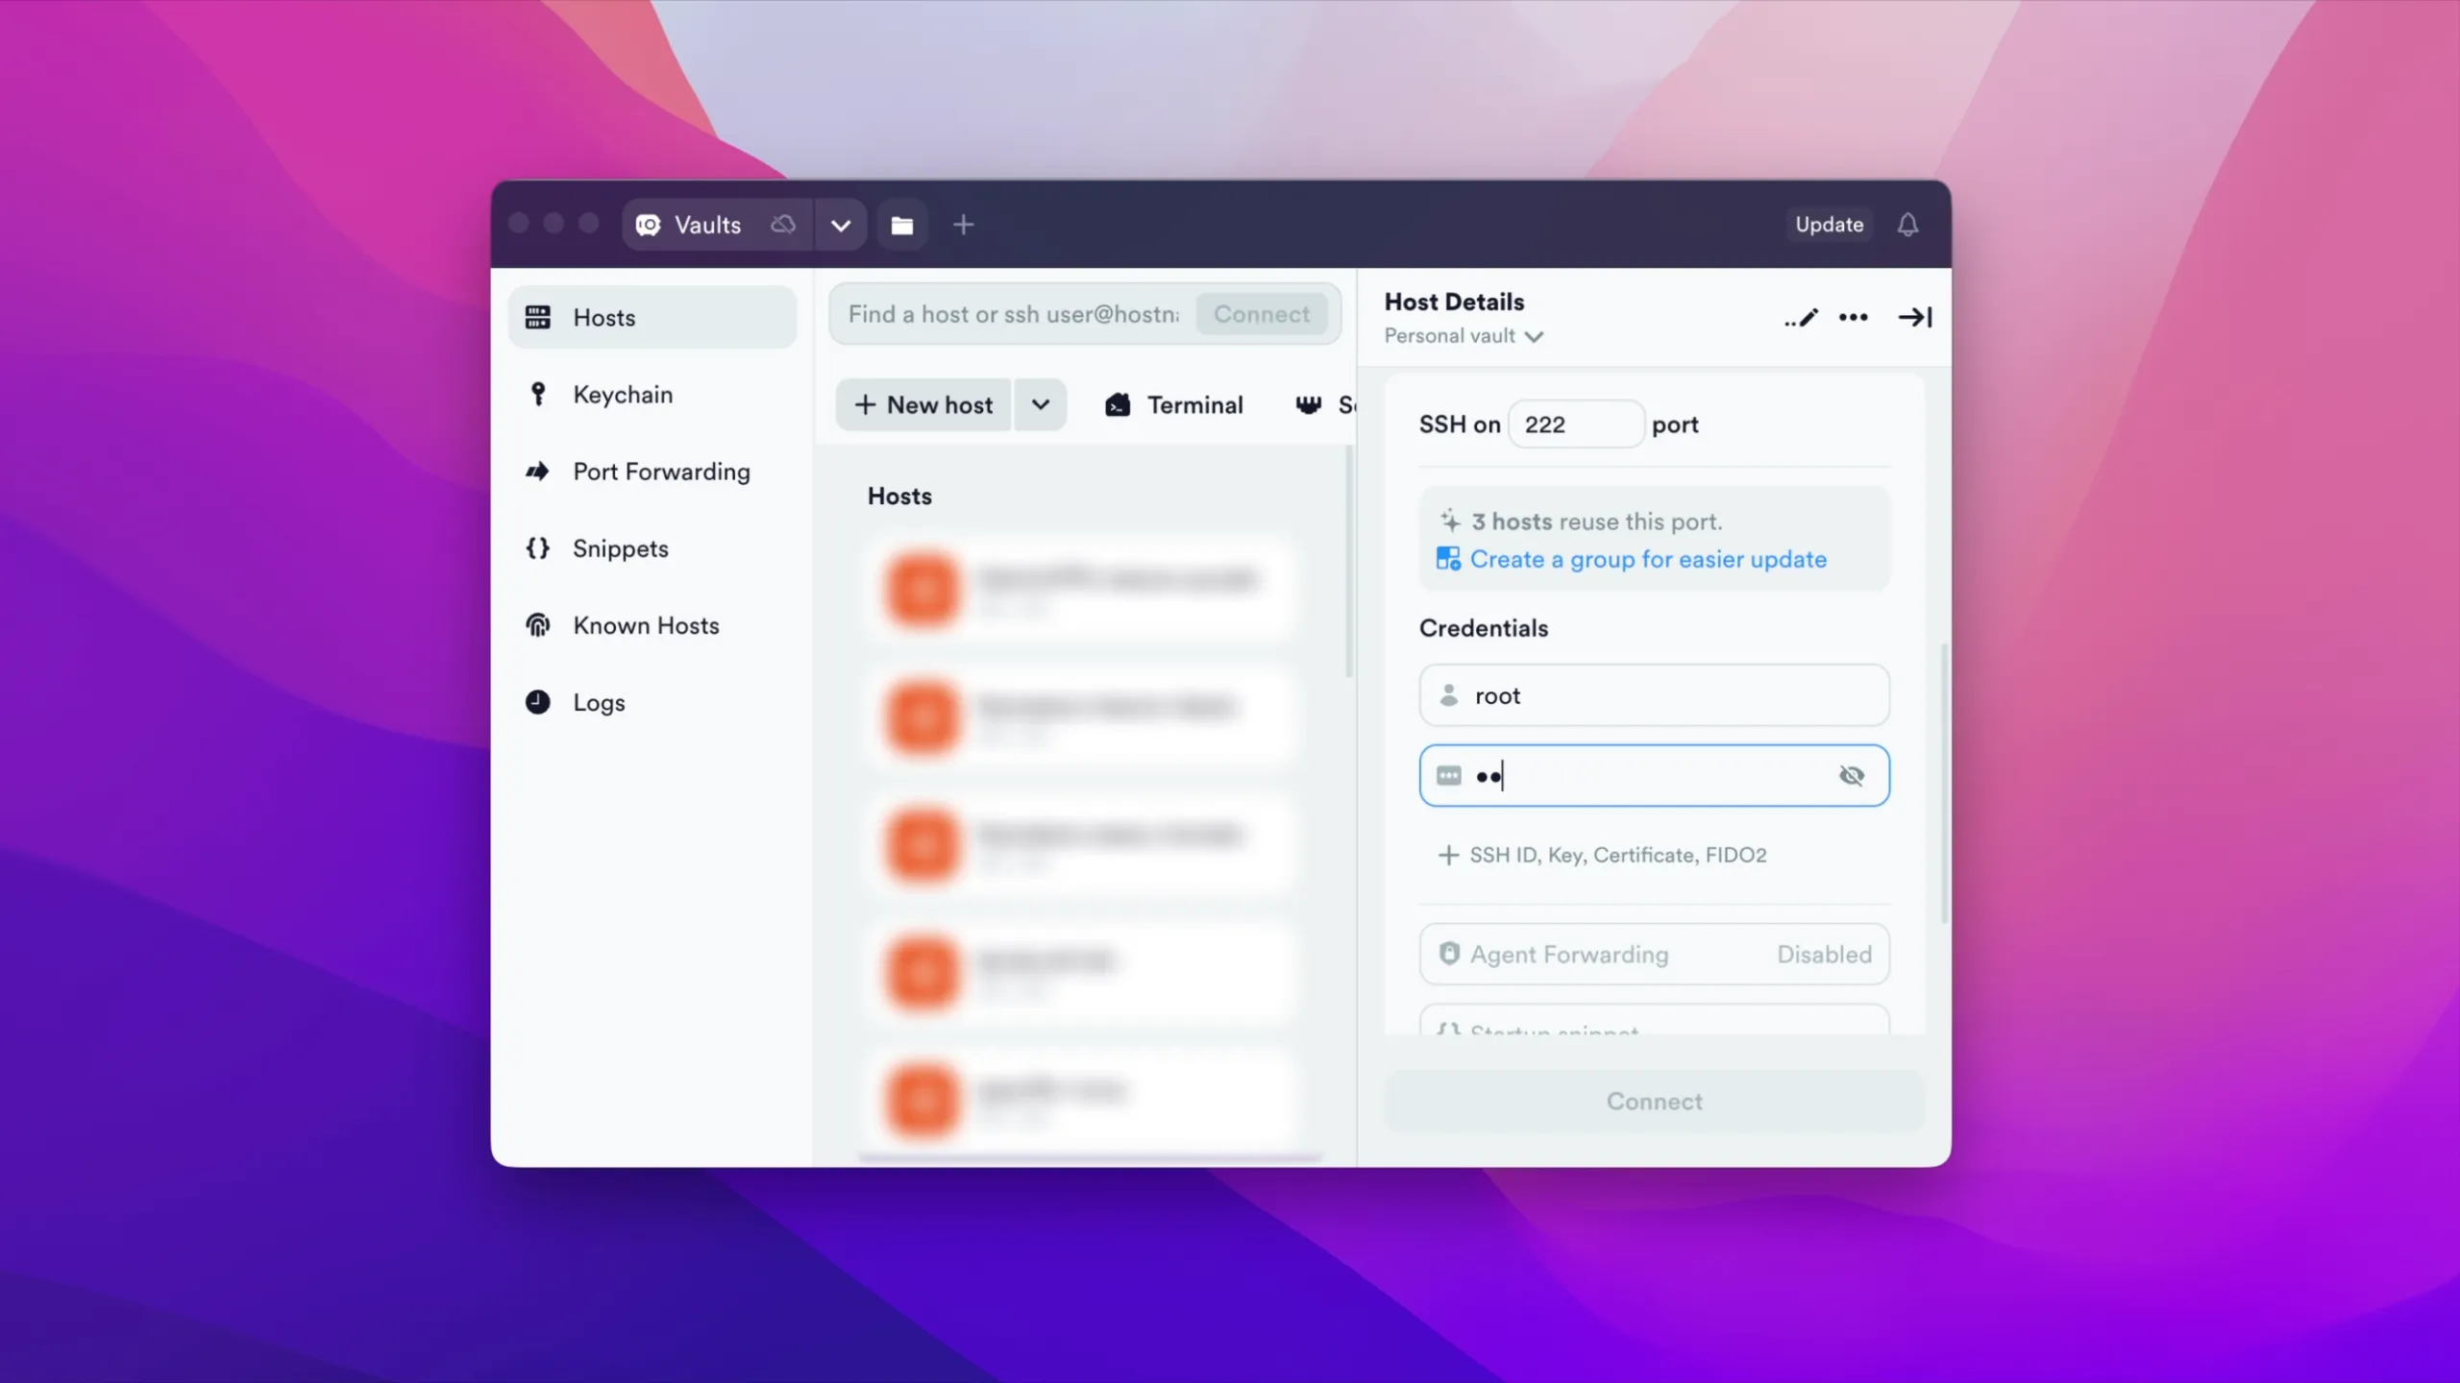This screenshot has width=2460, height=1383.
Task: Collapse the Host Details panel arrow
Action: (1914, 318)
